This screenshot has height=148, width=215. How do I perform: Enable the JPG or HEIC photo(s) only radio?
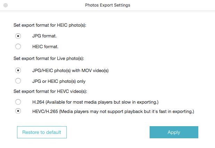(18, 81)
